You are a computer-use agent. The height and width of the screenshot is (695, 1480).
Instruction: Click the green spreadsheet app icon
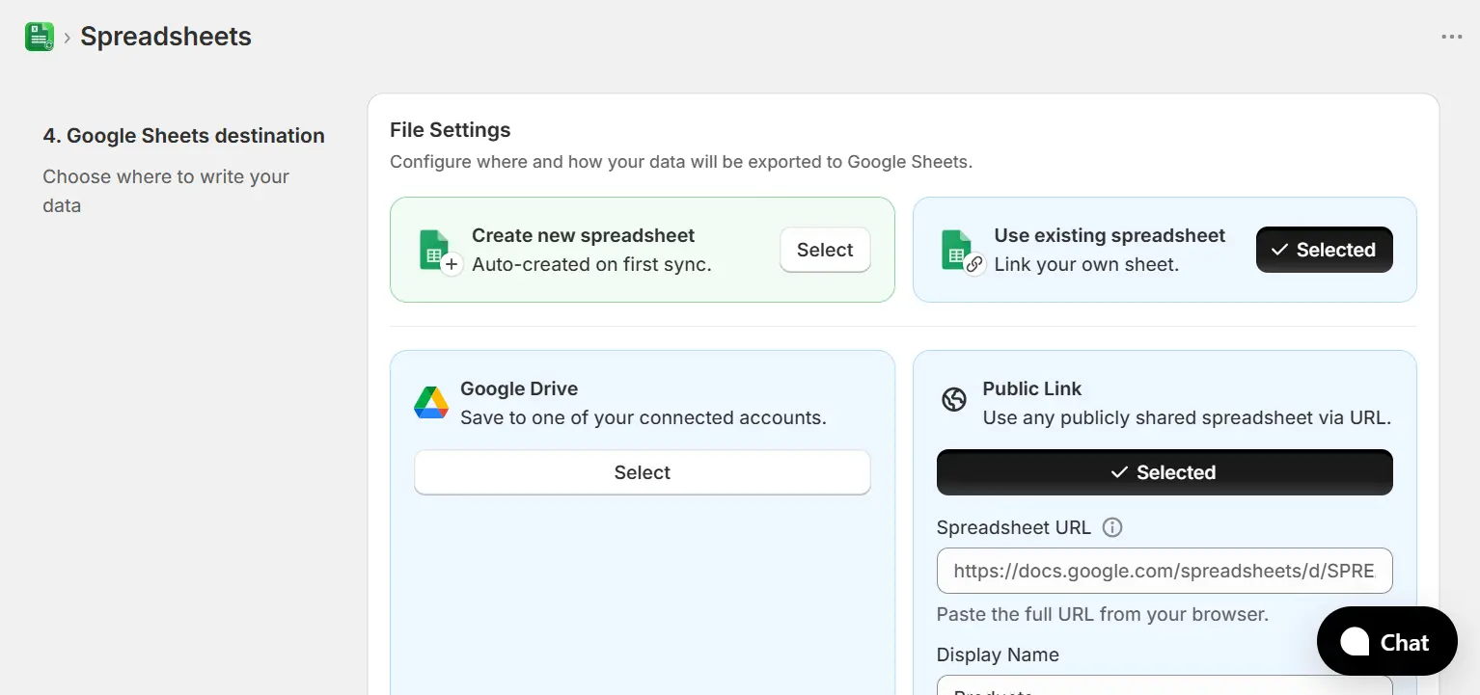click(40, 37)
